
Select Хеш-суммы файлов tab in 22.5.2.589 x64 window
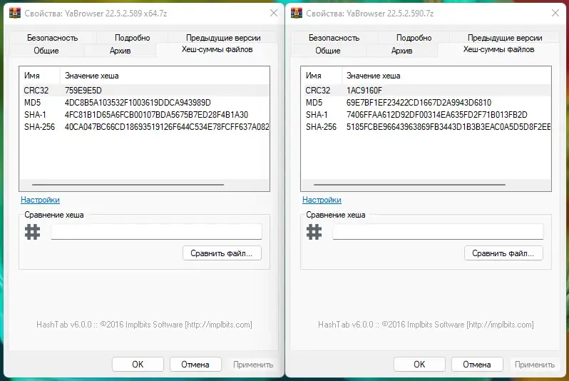pyautogui.click(x=217, y=49)
